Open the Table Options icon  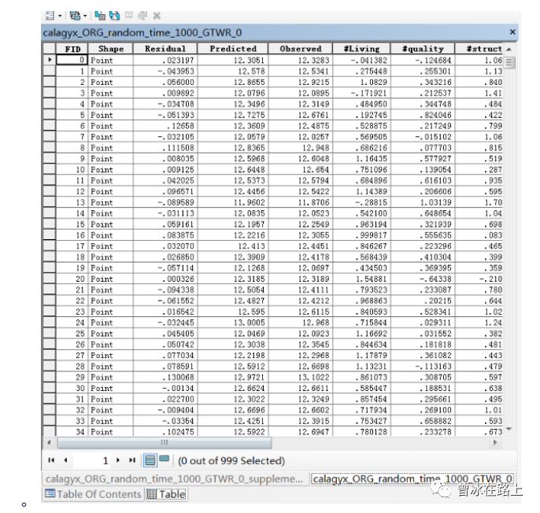[x=50, y=16]
